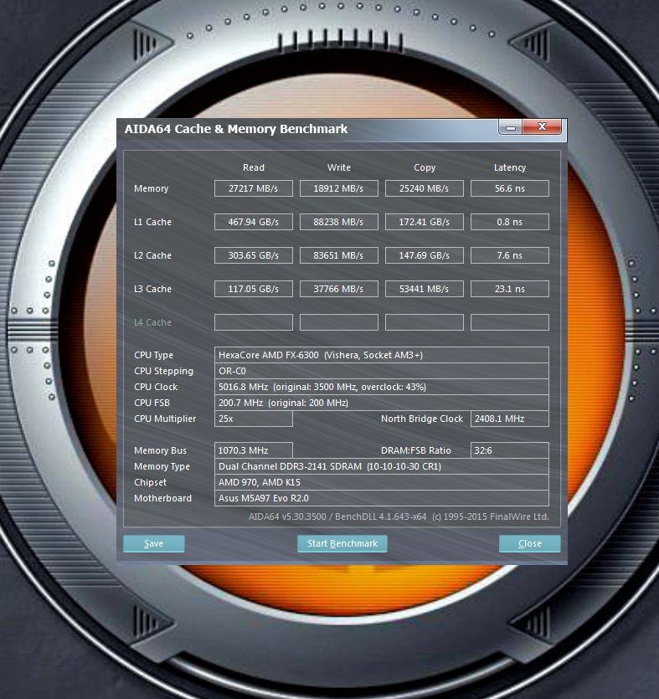This screenshot has height=699, width=659.
Task: Minimize the AIDA64 benchmark window
Action: pos(511,127)
